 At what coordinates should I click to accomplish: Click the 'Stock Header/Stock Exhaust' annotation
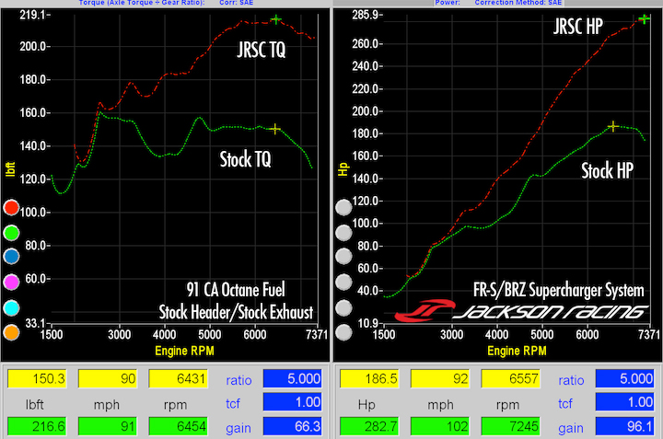[236, 312]
